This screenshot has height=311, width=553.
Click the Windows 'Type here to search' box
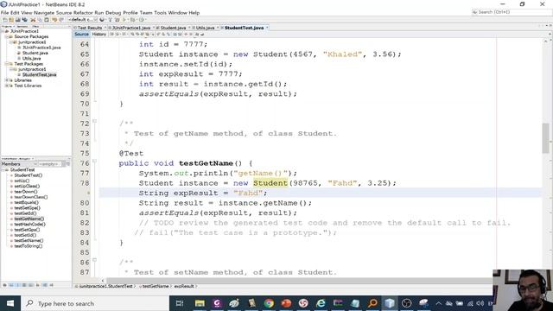coord(95,303)
